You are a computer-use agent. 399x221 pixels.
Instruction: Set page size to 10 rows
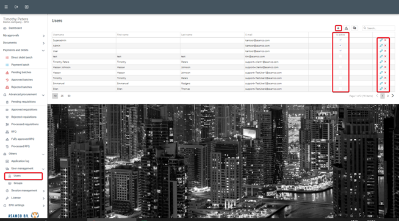[x=55, y=96]
